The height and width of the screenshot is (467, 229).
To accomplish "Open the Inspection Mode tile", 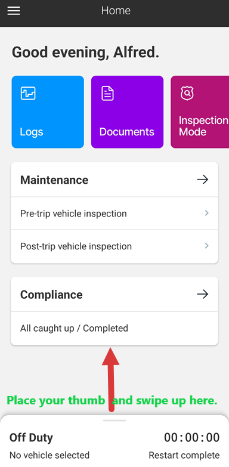I will click(200, 112).
